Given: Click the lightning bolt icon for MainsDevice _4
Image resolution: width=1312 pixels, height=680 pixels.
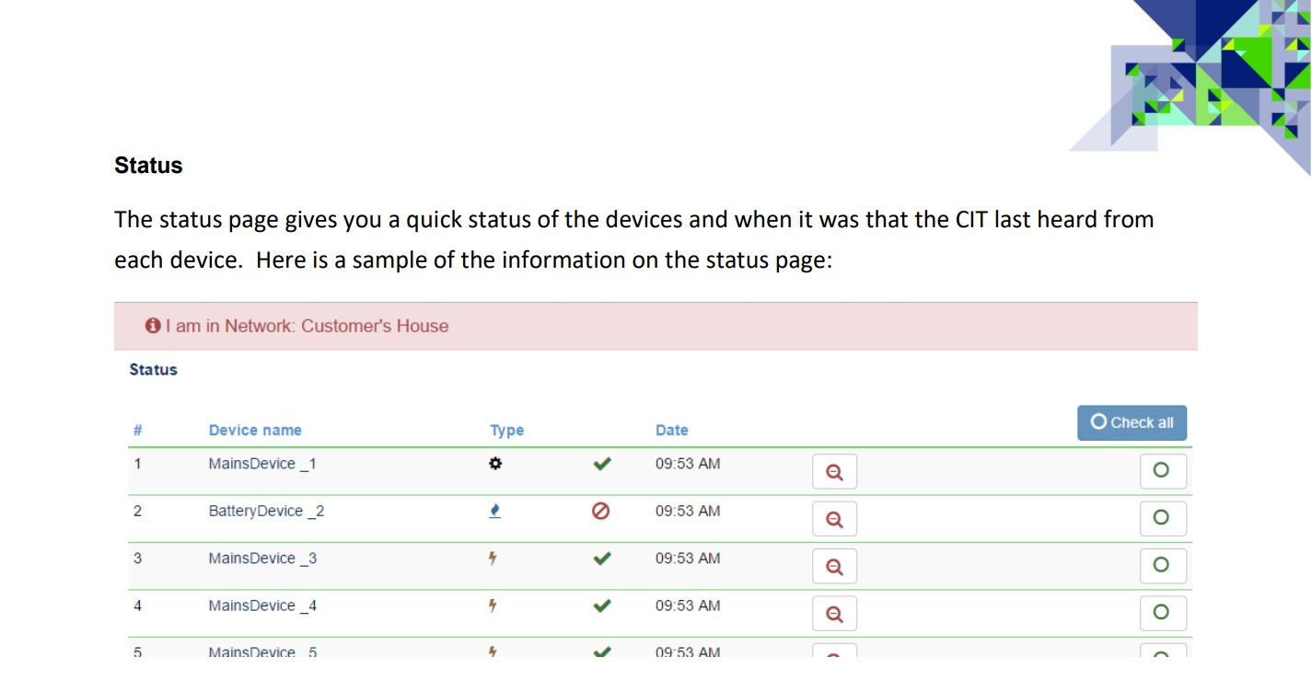Looking at the screenshot, I should pyautogui.click(x=493, y=605).
